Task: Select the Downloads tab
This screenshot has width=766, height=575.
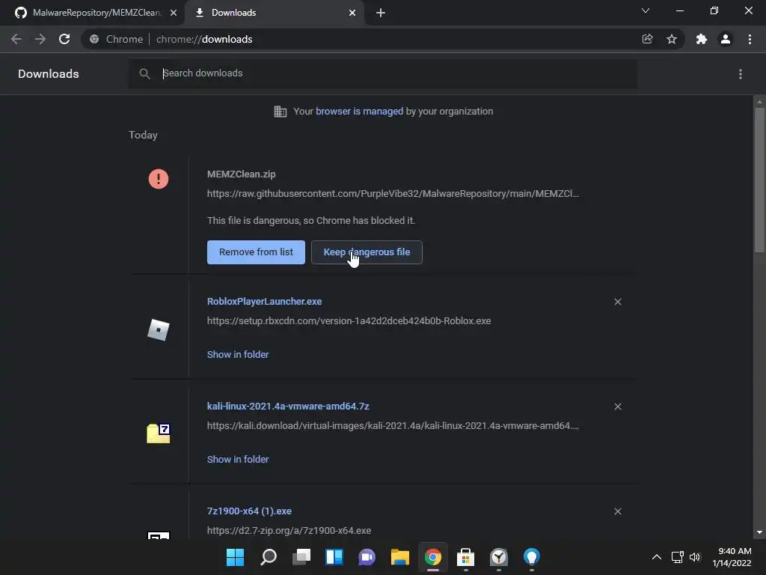Action: tap(274, 13)
